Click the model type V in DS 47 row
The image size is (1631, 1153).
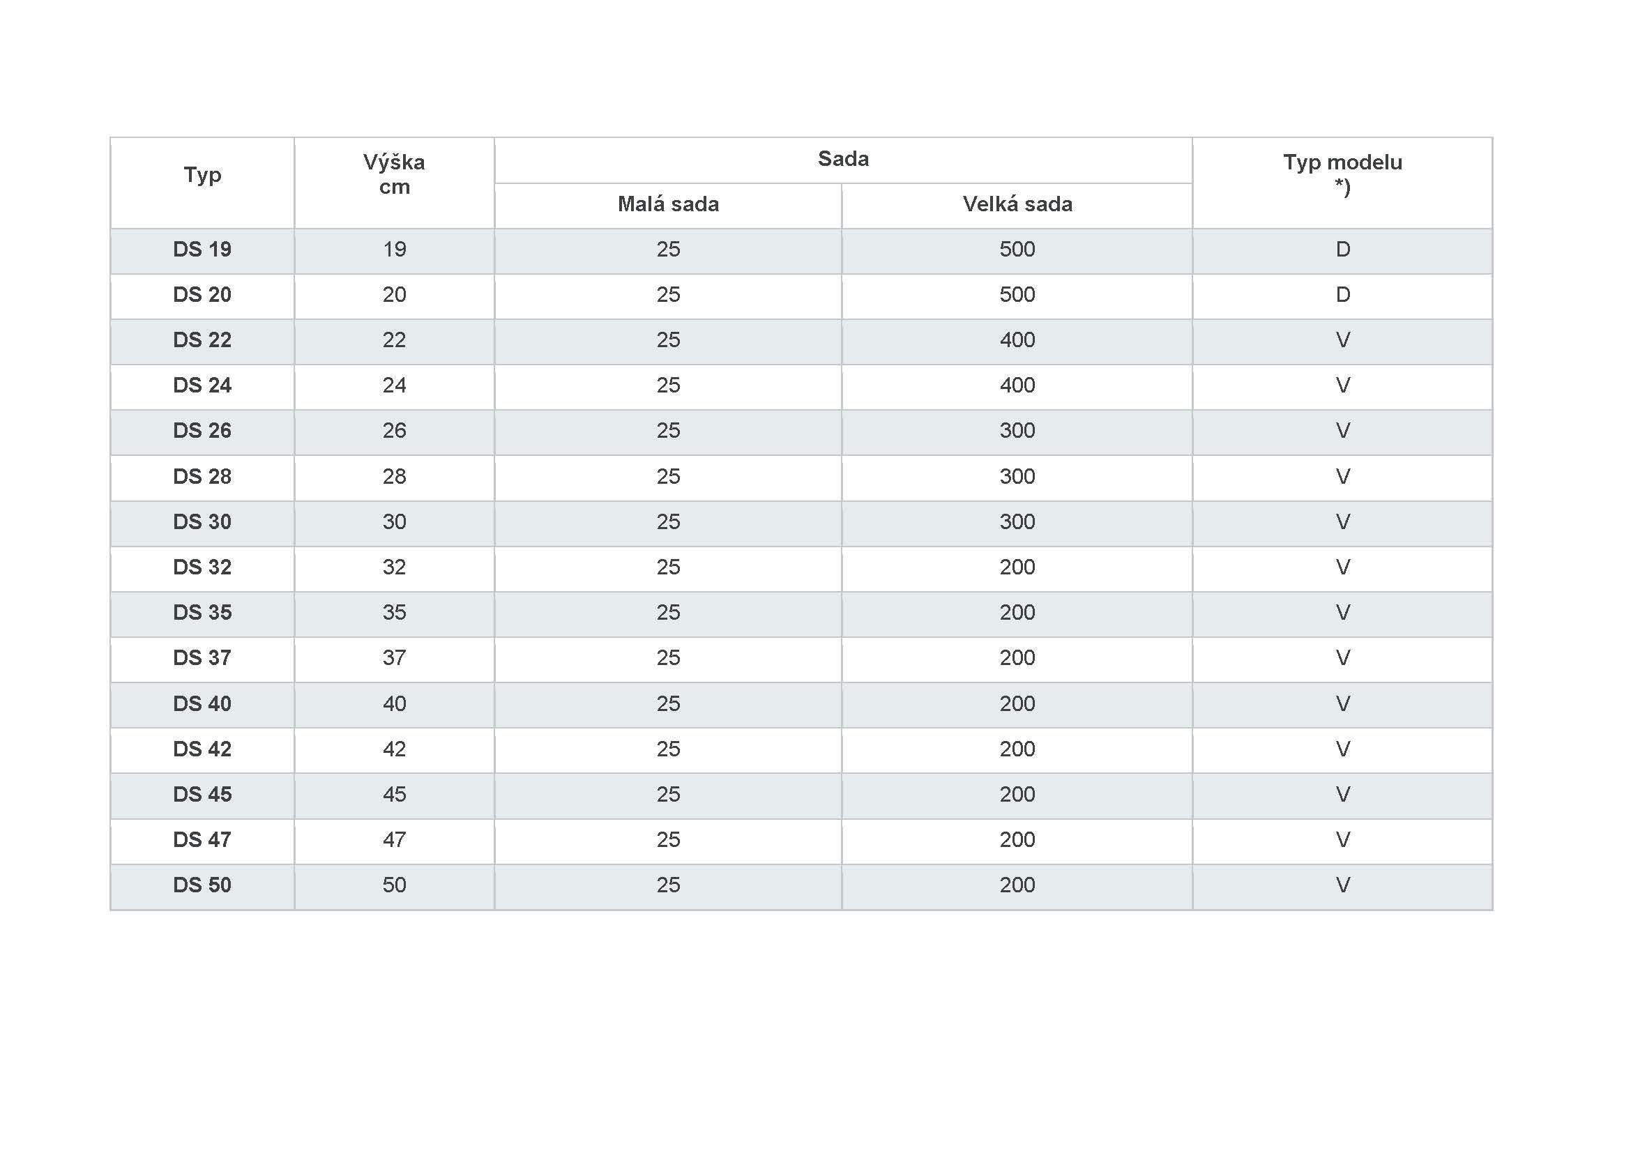tap(1342, 840)
